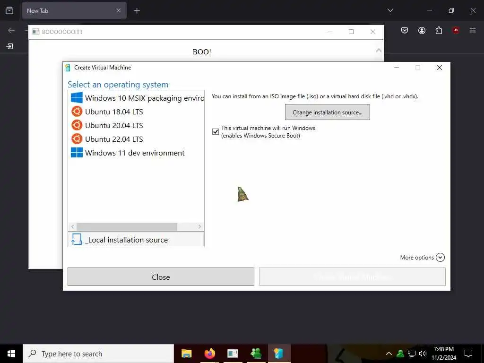
Task: Open a new browser tab with plus
Action: click(137, 11)
